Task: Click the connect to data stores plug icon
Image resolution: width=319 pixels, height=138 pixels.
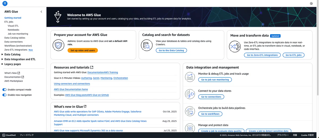Action: (190, 94)
